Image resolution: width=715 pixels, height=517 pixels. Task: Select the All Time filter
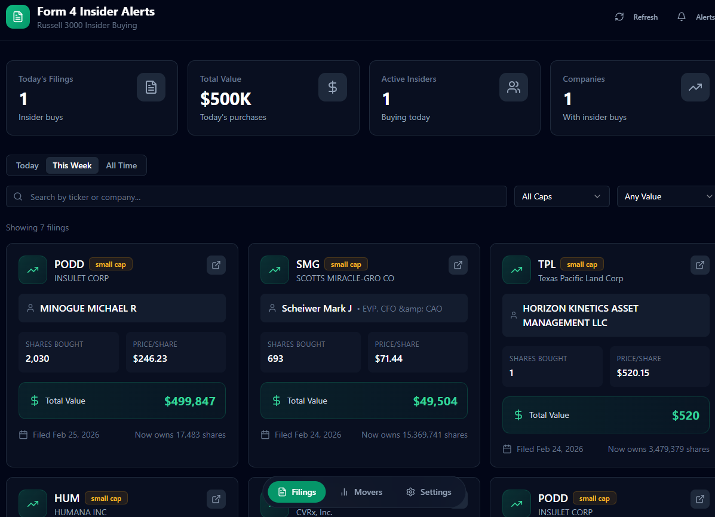pyautogui.click(x=121, y=165)
